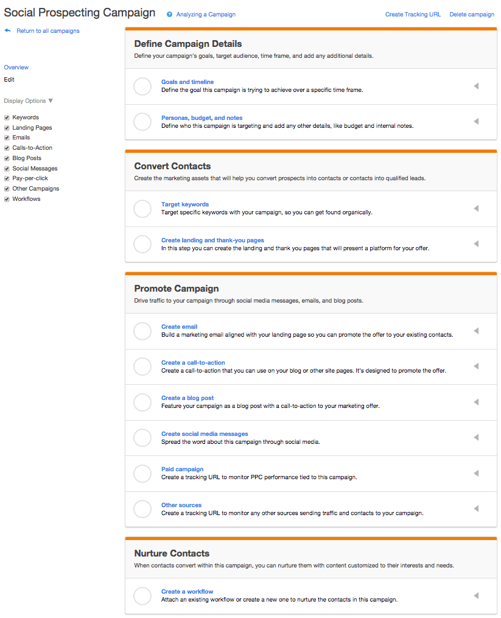Click the status circle next to Create email
This screenshot has height=618, width=501.
coord(142,331)
